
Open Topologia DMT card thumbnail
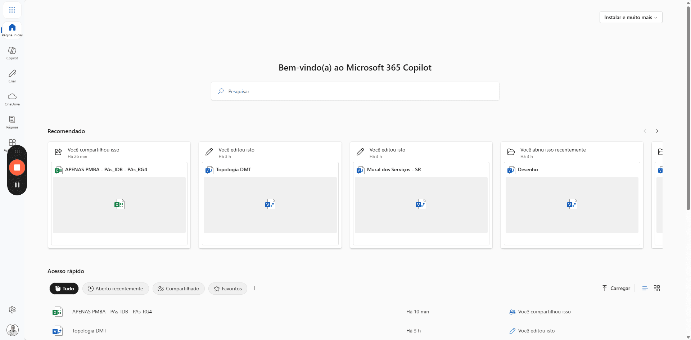click(270, 205)
